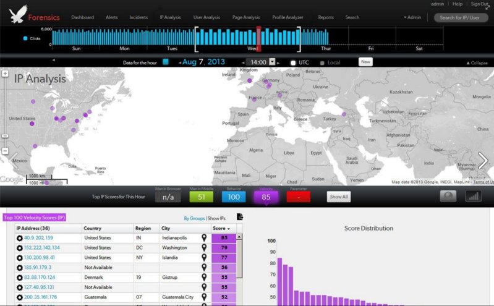Click the Show All button
Image resolution: width=494 pixels, height=306 pixels.
point(339,197)
